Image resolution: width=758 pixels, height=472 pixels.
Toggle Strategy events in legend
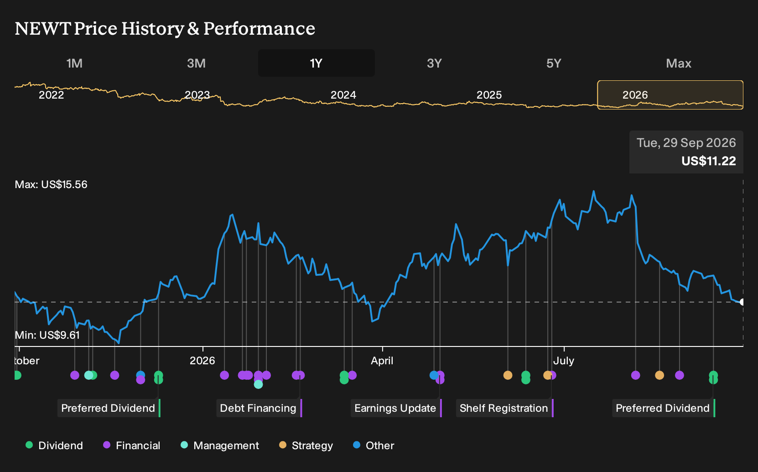point(306,446)
